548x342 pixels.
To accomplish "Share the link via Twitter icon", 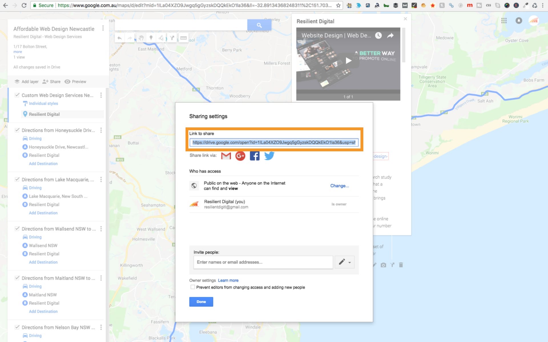I will [269, 156].
